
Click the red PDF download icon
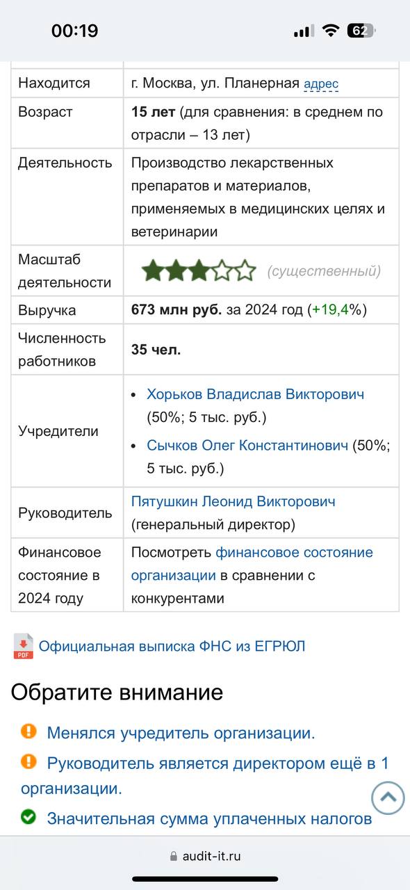pyautogui.click(x=23, y=646)
